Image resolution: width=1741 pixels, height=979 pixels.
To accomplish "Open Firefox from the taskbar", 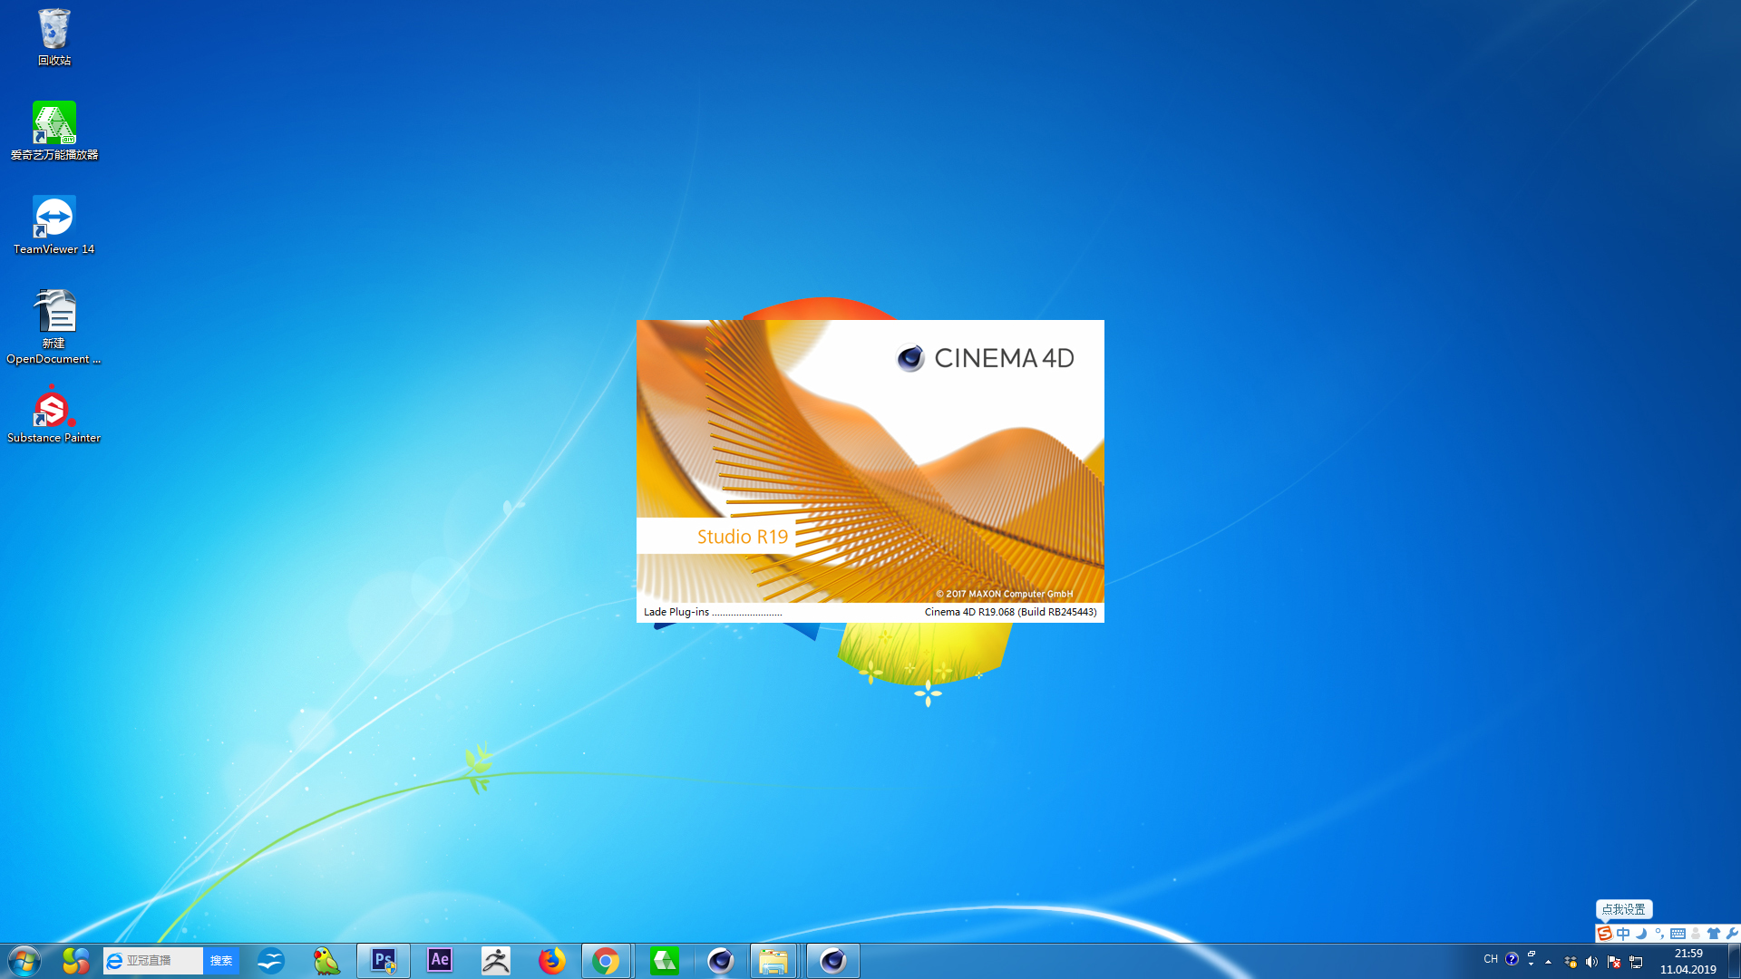I will [551, 961].
